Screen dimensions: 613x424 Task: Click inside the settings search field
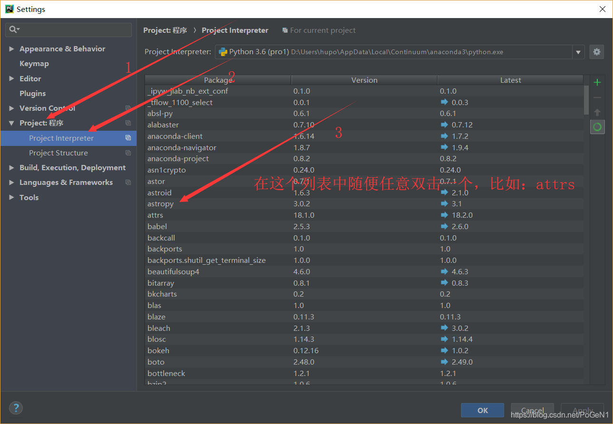tap(68, 29)
